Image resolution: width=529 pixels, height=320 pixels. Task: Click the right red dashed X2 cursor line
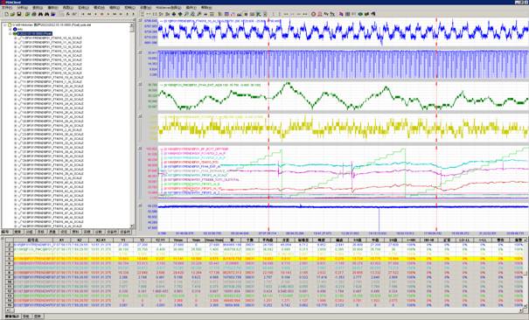(436, 125)
